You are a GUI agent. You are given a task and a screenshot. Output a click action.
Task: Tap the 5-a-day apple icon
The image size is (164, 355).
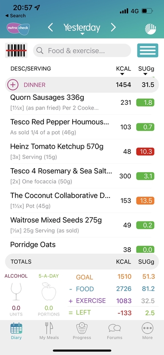click(49, 292)
